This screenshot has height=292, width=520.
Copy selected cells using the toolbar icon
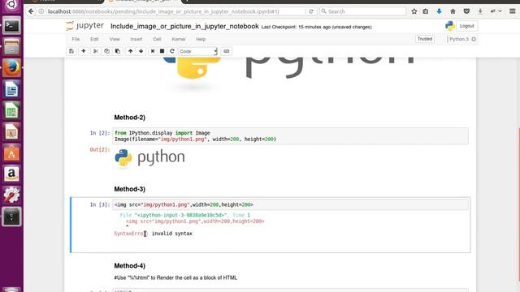click(x=106, y=51)
